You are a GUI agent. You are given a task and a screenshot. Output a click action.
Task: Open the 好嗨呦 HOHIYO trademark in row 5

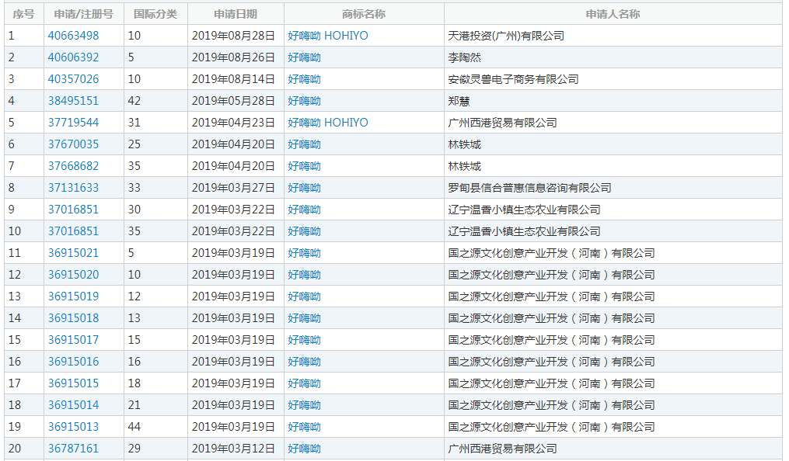(326, 122)
